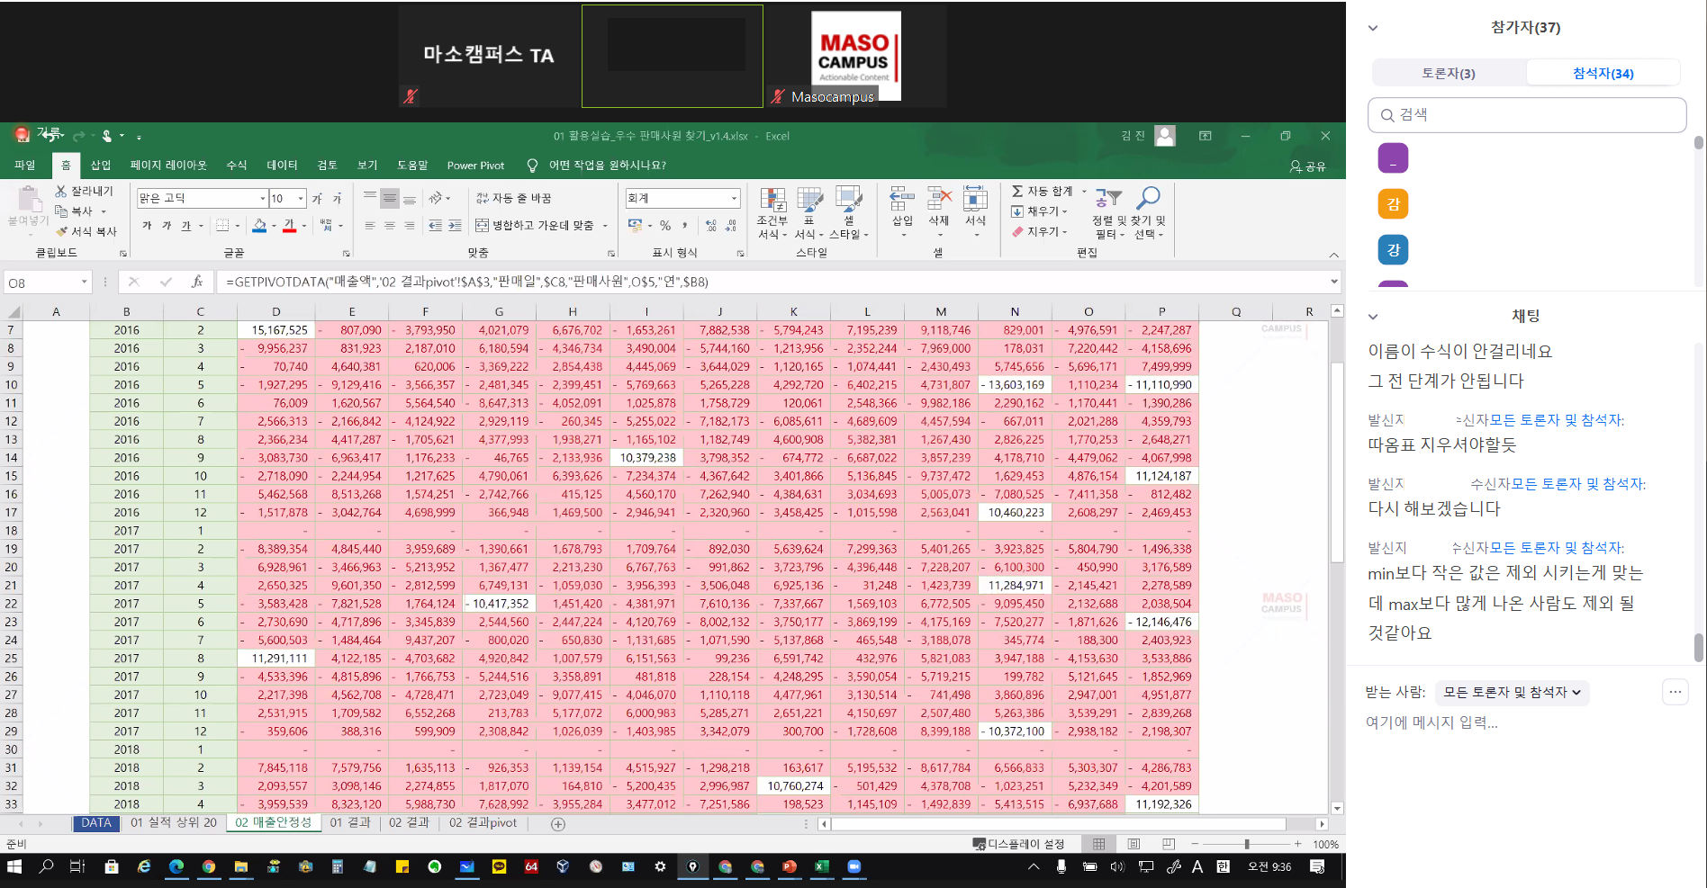Open the chat recipient dropdown
The height and width of the screenshot is (888, 1707).
pos(1512,692)
